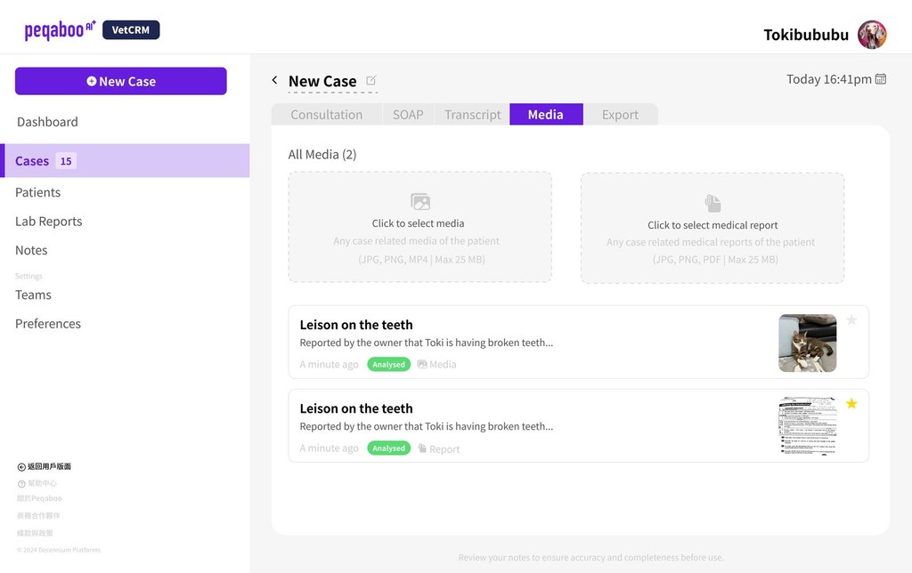912x573 pixels.
Task: Go to Dashboard in the sidebar
Action: (x=47, y=122)
